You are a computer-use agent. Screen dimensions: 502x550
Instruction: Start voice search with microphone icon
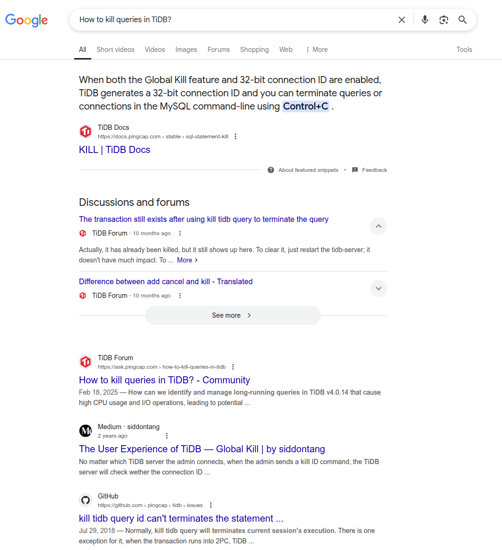[x=425, y=20]
